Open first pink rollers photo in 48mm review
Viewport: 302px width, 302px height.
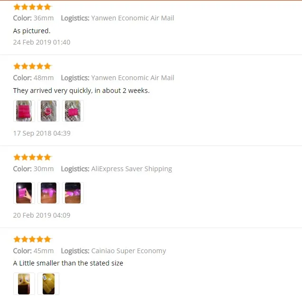(x=24, y=111)
